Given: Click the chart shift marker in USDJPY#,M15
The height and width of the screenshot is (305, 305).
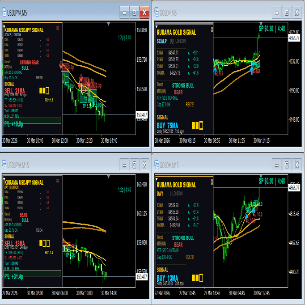Looking at the screenshot, I should point(109,177).
